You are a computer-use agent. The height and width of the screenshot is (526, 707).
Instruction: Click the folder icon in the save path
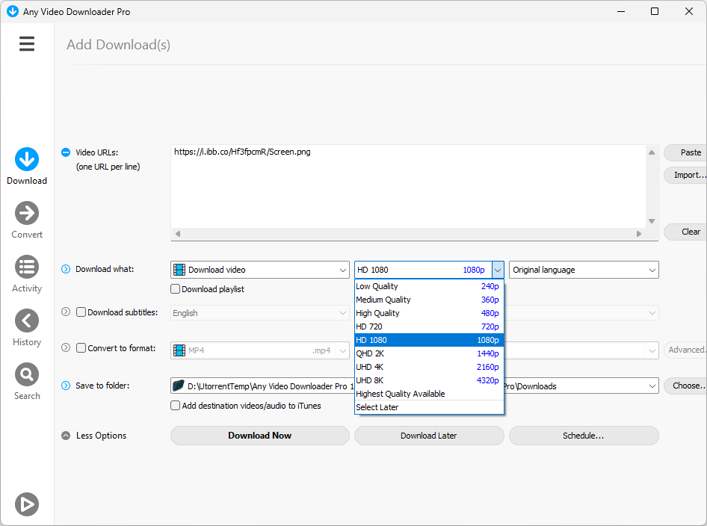[x=179, y=386]
